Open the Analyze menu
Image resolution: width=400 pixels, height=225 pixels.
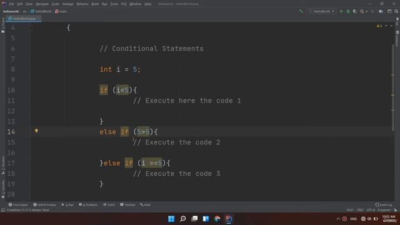[x=67, y=4]
